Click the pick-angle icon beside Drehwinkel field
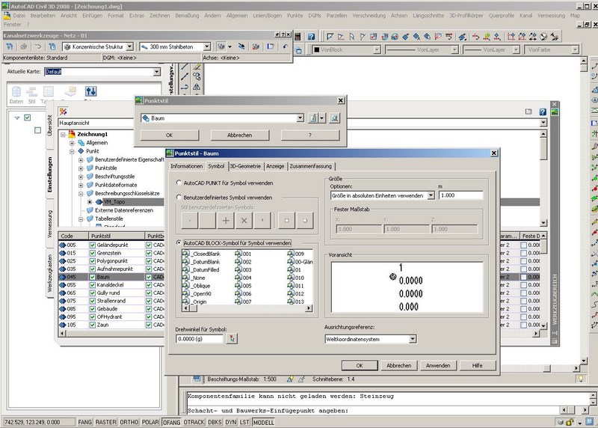The height and width of the screenshot is (428, 598). (232, 339)
